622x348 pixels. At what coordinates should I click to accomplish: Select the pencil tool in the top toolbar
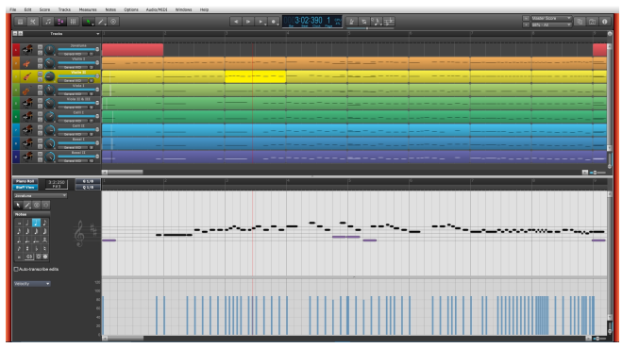coord(101,22)
